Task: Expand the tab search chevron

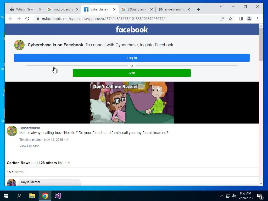Action: point(221,7)
